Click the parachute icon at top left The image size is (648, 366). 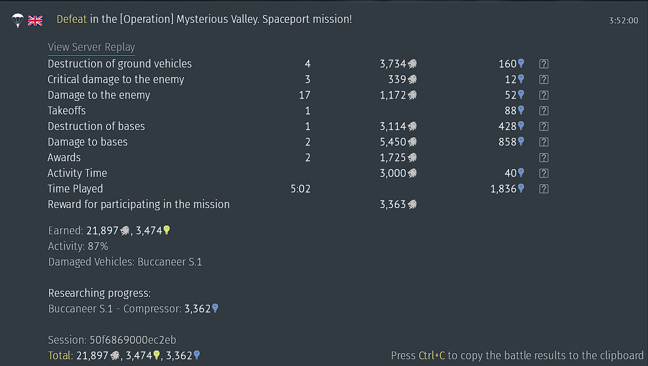coord(18,20)
